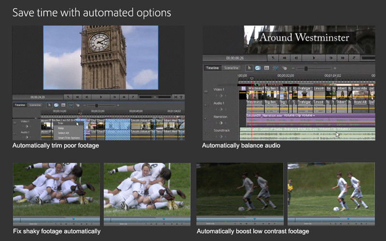The width and height of the screenshot is (386, 241).
Task: Adjust the shuttle slider beside the scissors icon
Action: coord(155,97)
